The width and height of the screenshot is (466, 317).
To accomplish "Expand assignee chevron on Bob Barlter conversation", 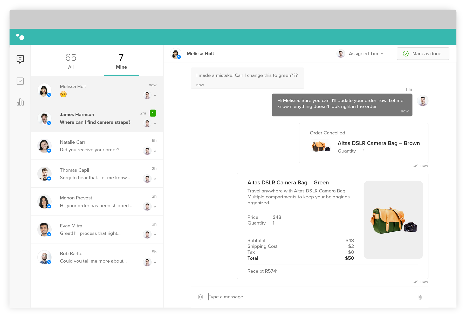I will [155, 262].
